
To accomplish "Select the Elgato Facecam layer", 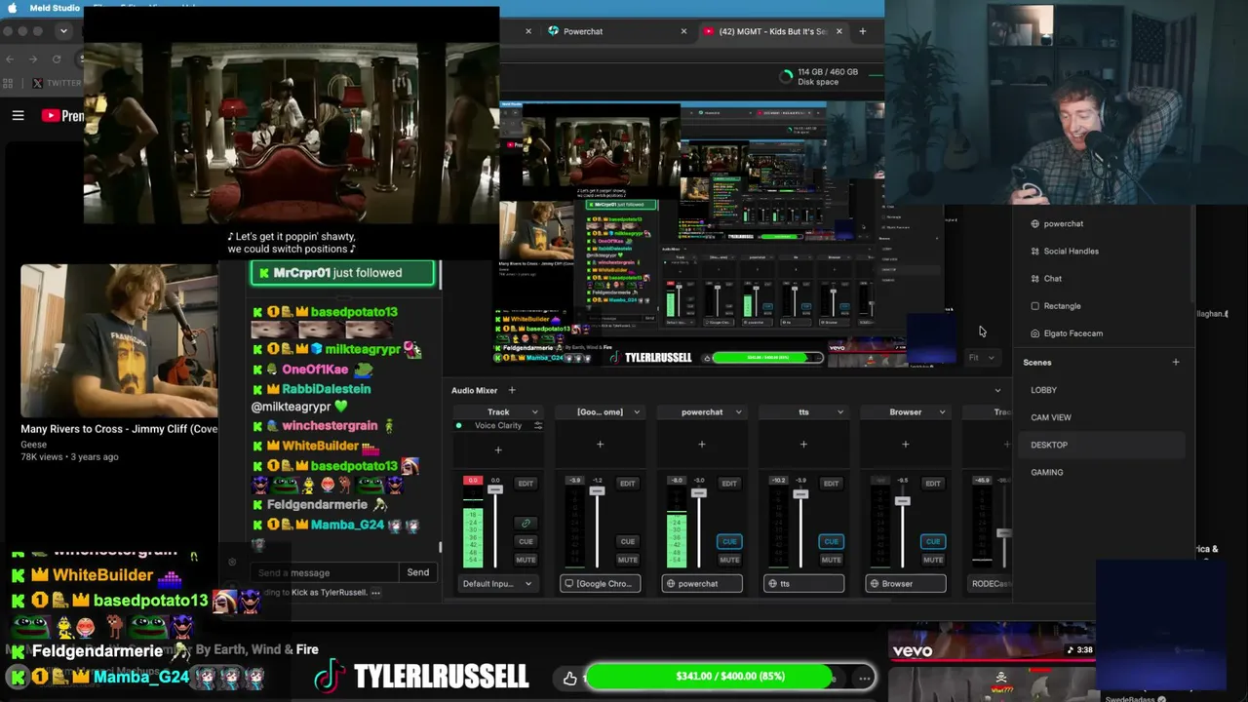I will [x=1072, y=333].
